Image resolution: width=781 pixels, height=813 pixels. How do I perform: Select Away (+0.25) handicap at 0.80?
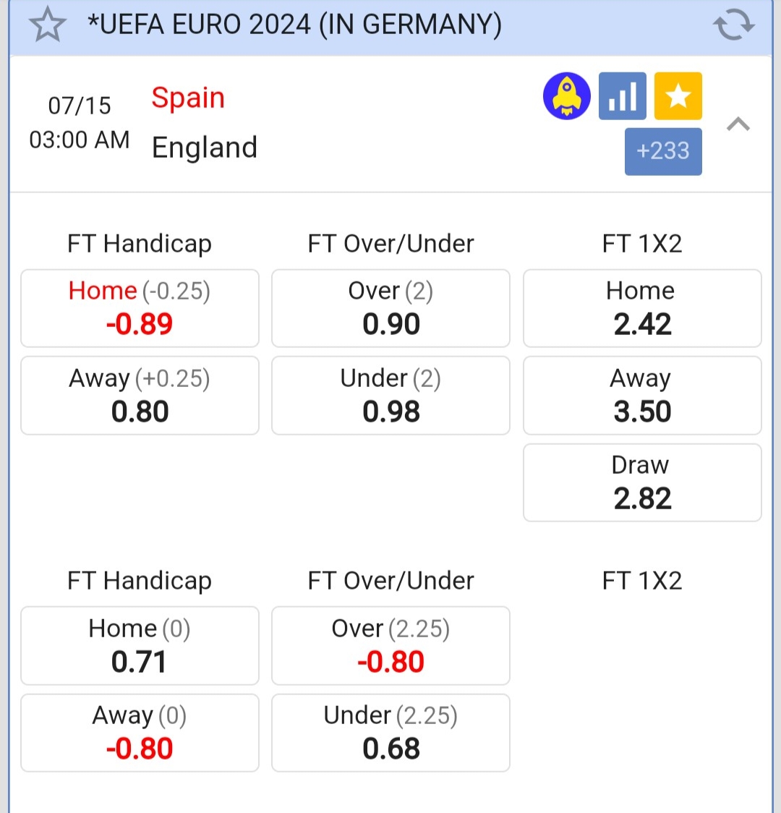tap(140, 396)
